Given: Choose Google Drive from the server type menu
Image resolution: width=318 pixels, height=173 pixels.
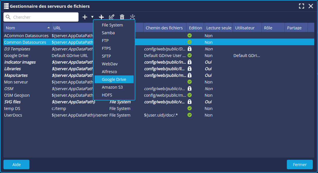Looking at the screenshot, I should click(114, 79).
